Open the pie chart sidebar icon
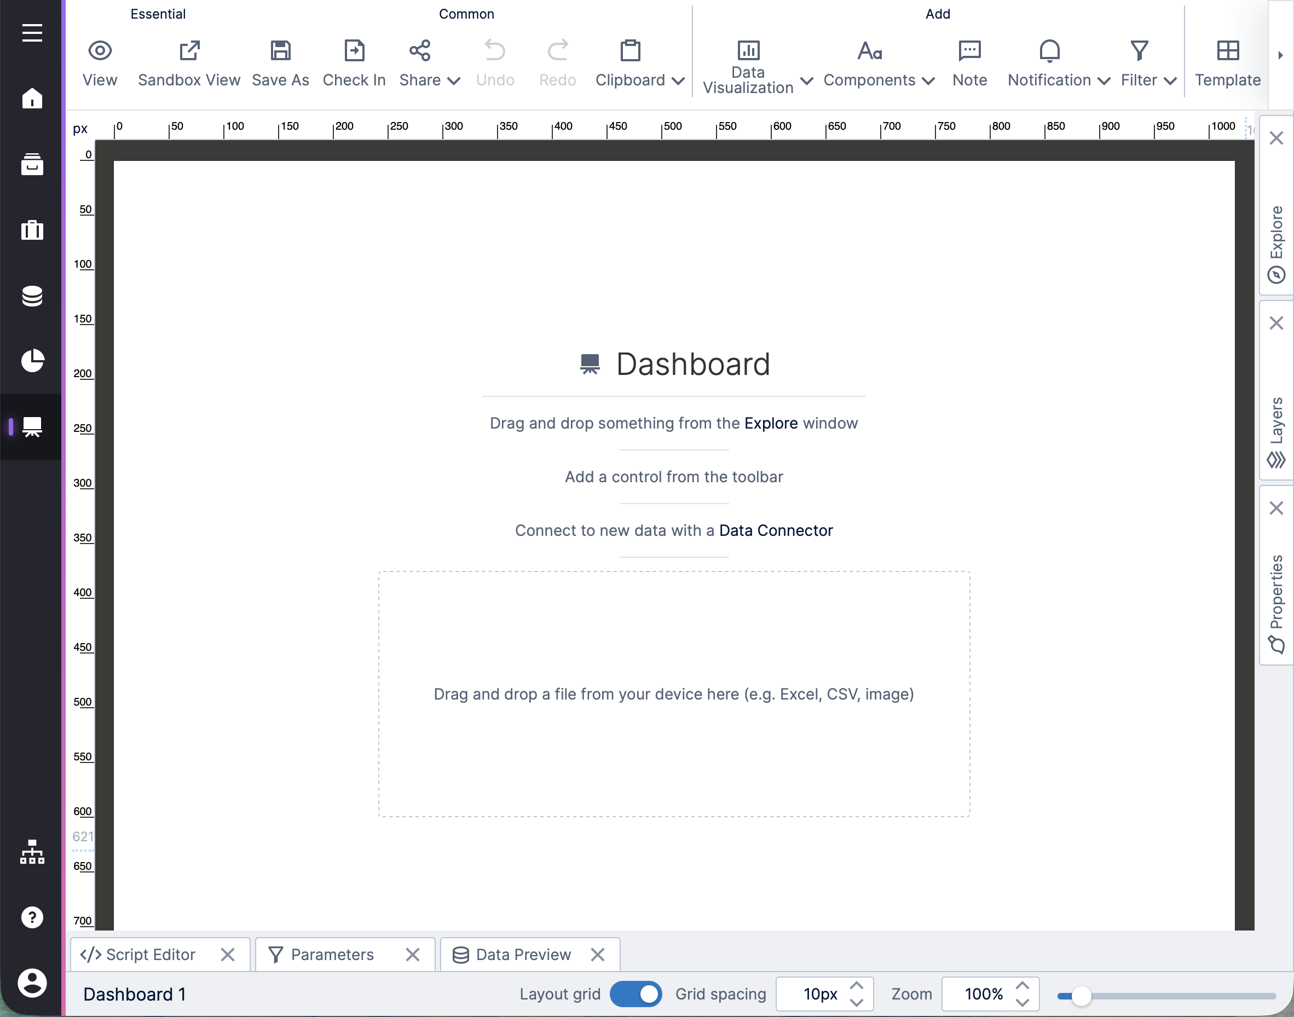1294x1017 pixels. [x=32, y=361]
